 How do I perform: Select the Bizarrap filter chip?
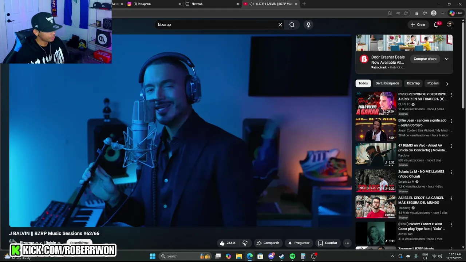(x=413, y=83)
